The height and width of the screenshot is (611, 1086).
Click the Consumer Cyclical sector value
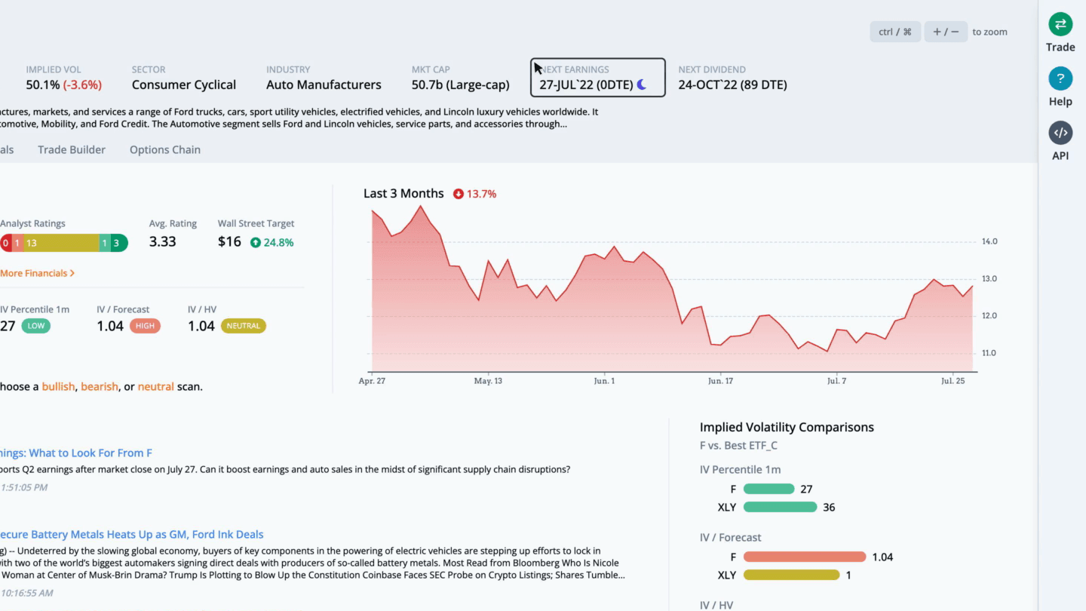pyautogui.click(x=184, y=84)
